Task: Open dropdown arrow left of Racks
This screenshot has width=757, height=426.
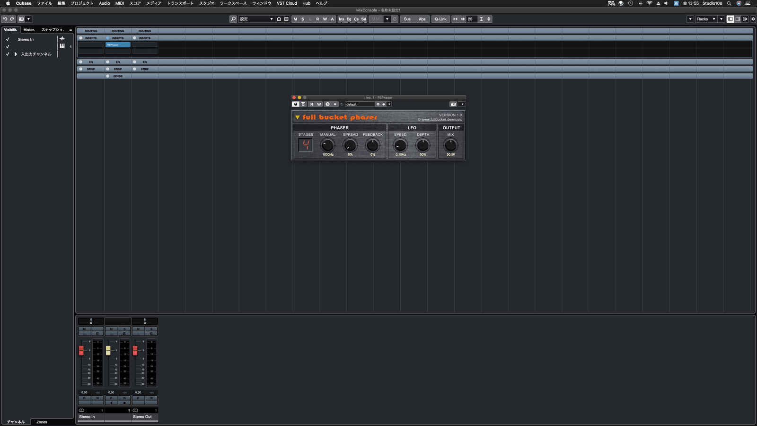Action: point(690,19)
